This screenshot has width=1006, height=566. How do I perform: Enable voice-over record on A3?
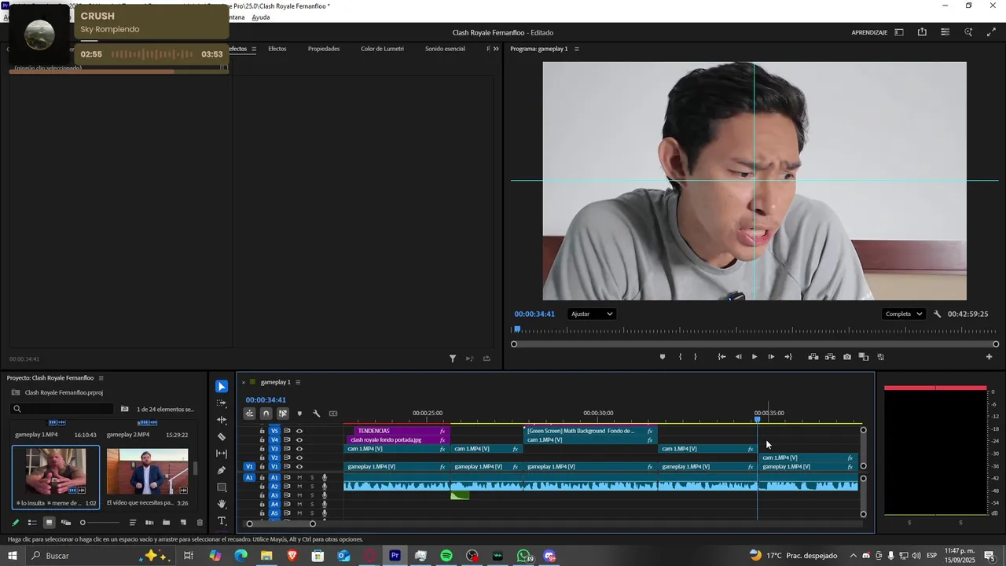(325, 495)
